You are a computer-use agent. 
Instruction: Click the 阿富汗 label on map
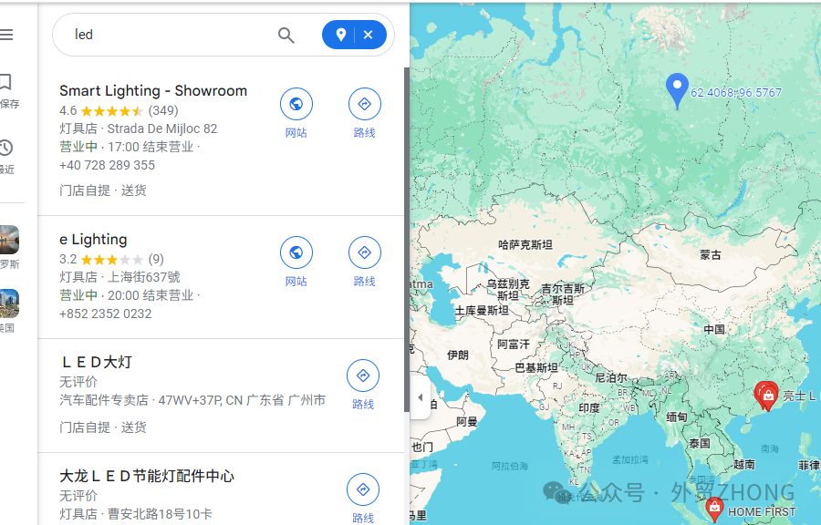513,344
